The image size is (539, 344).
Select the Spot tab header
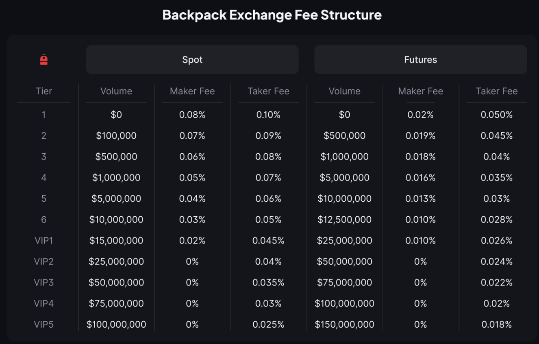tap(192, 60)
